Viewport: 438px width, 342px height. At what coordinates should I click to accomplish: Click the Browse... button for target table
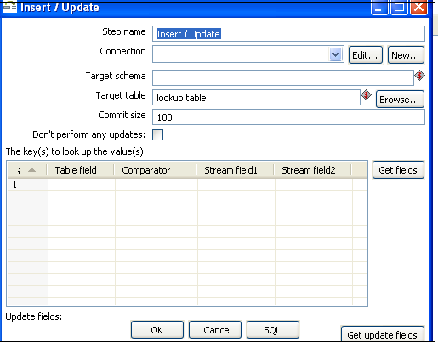coord(400,100)
